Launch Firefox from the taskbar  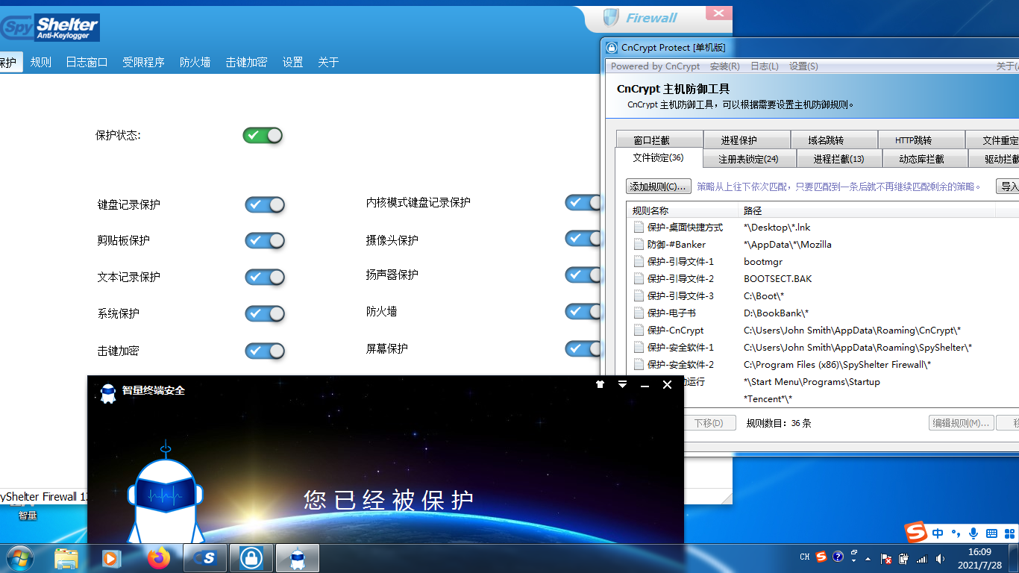158,558
